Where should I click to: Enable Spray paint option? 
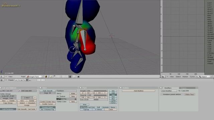click(x=113, y=107)
